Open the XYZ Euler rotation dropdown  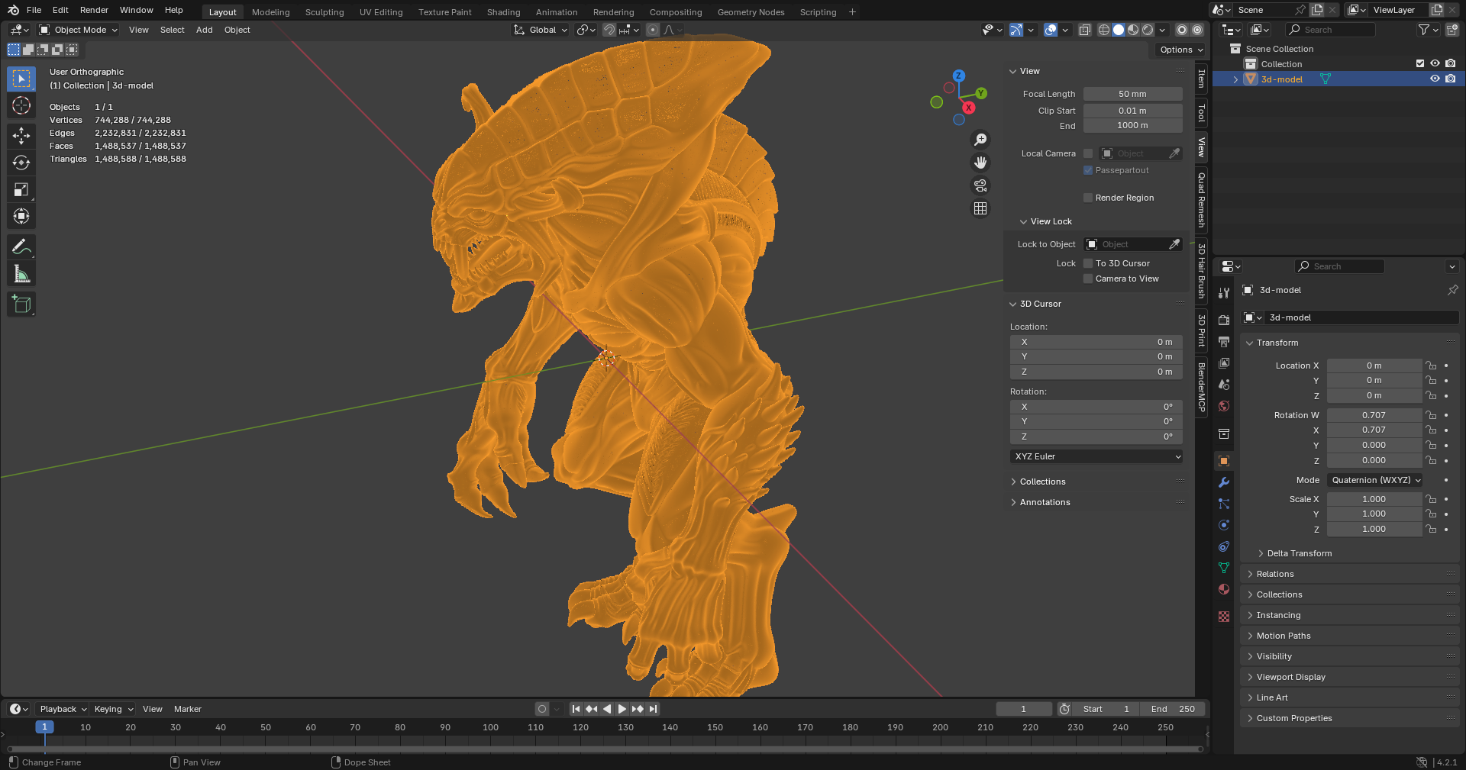pos(1096,456)
